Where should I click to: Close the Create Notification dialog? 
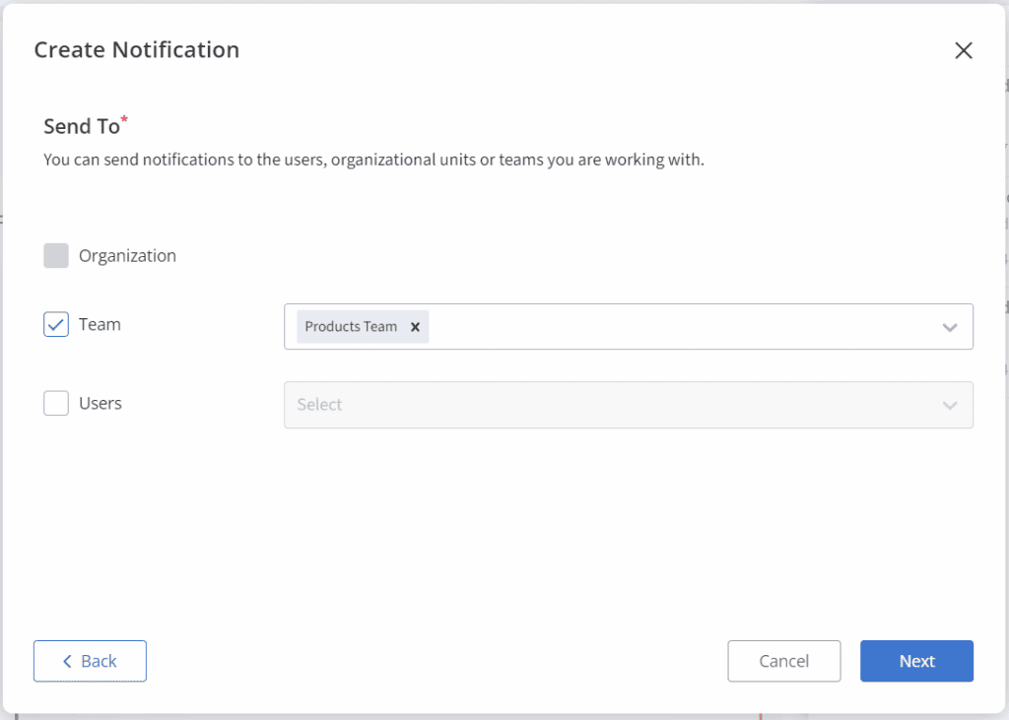[963, 51]
